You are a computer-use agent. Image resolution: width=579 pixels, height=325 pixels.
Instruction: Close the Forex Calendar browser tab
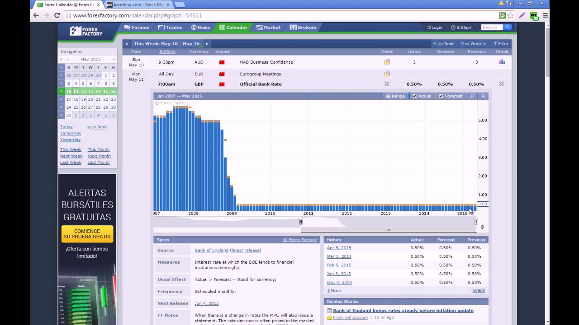(x=98, y=5)
